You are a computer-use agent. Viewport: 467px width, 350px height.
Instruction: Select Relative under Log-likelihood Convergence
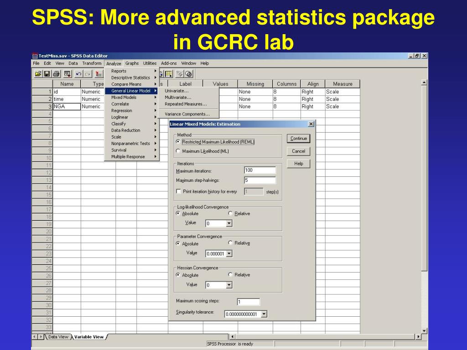(230, 213)
